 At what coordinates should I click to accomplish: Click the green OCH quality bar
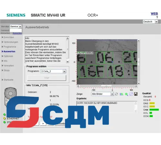[x=151, y=116]
